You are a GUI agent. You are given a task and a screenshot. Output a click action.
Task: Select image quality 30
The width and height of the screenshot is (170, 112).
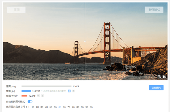[x=42, y=107]
